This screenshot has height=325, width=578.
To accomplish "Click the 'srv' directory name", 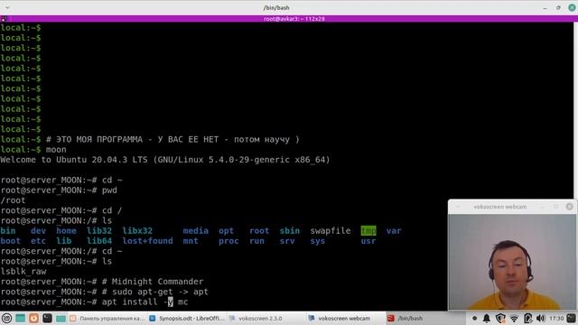I will pos(287,241).
